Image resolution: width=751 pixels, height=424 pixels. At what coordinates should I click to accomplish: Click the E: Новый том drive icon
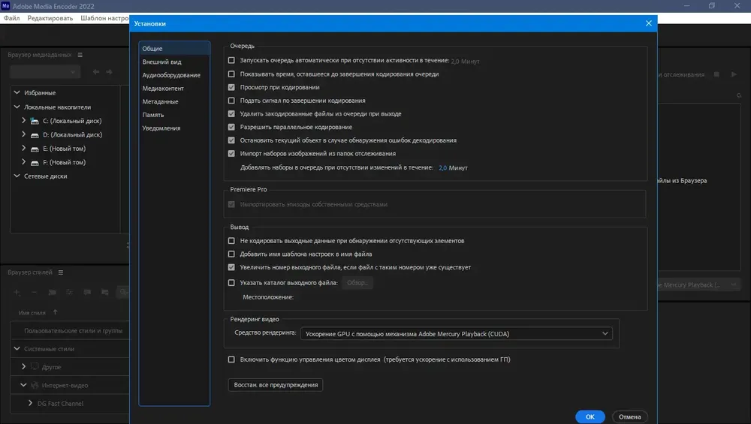(35, 149)
